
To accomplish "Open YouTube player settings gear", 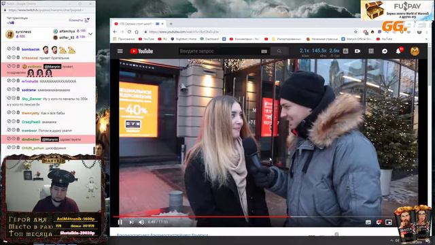I will click(x=379, y=222).
